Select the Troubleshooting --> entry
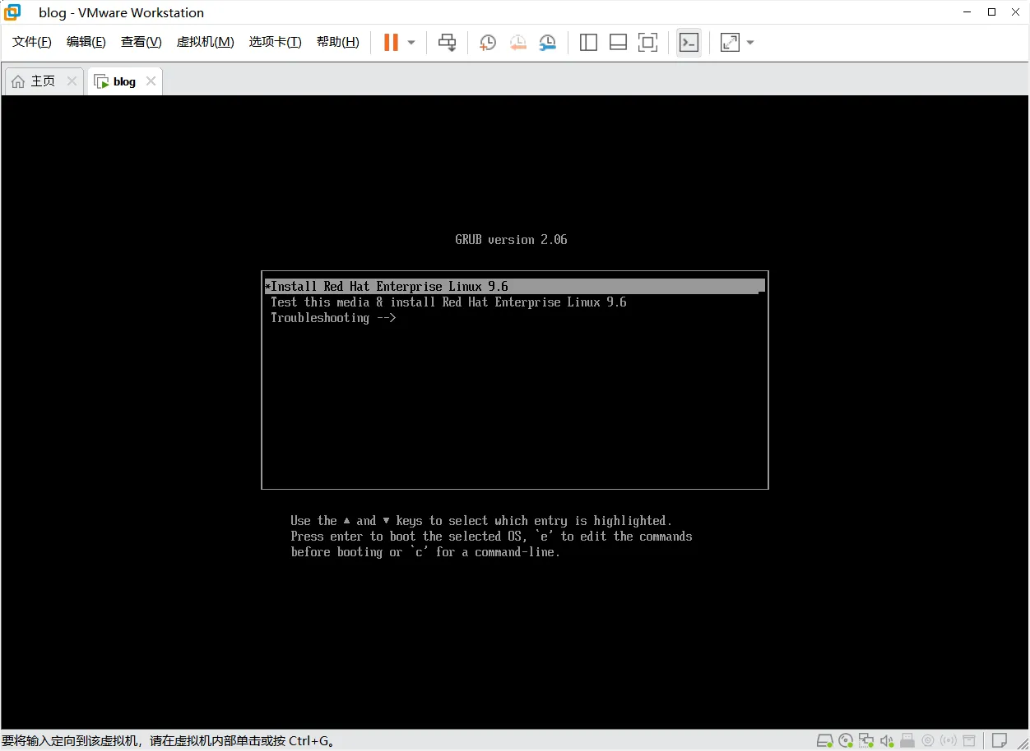The height and width of the screenshot is (751, 1030). tap(333, 317)
